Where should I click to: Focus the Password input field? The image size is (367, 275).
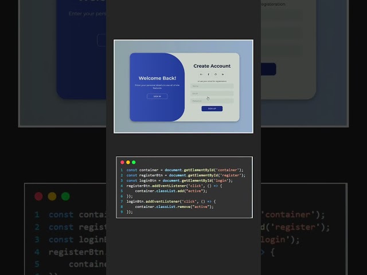(212, 101)
